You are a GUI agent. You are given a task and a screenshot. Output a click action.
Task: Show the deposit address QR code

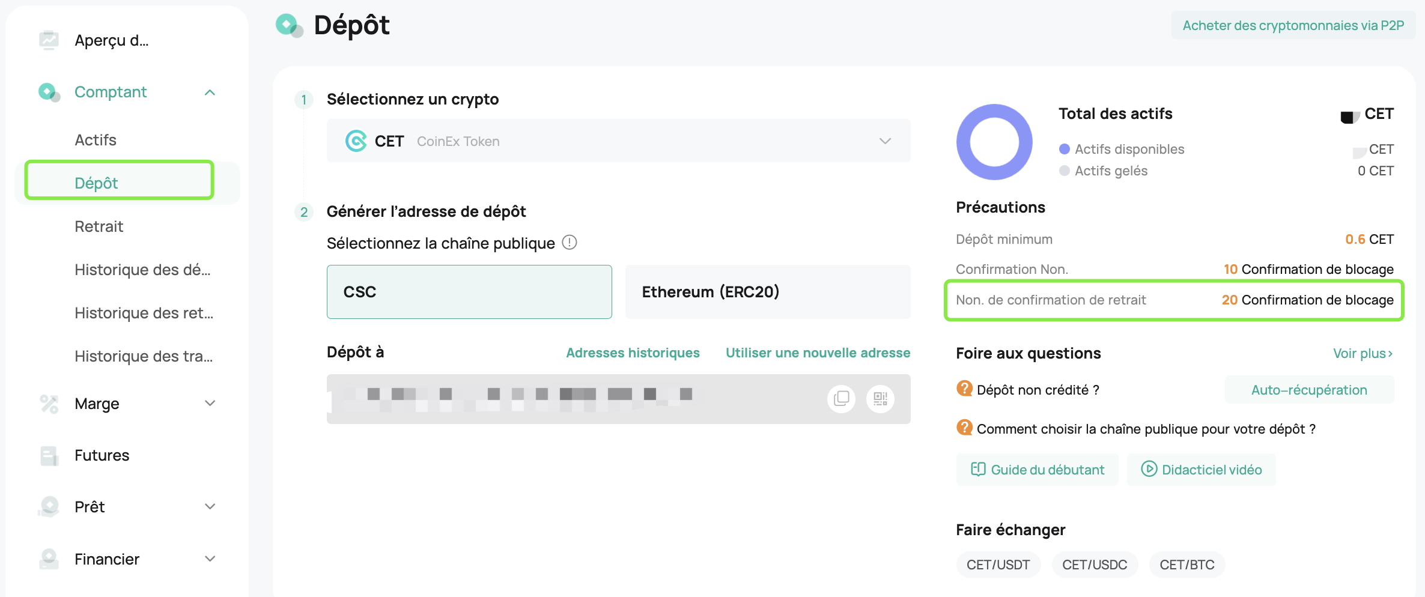pyautogui.click(x=881, y=399)
